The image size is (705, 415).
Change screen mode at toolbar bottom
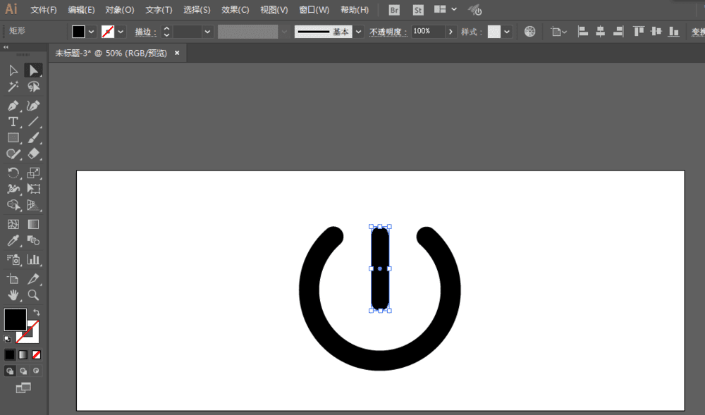(23, 388)
